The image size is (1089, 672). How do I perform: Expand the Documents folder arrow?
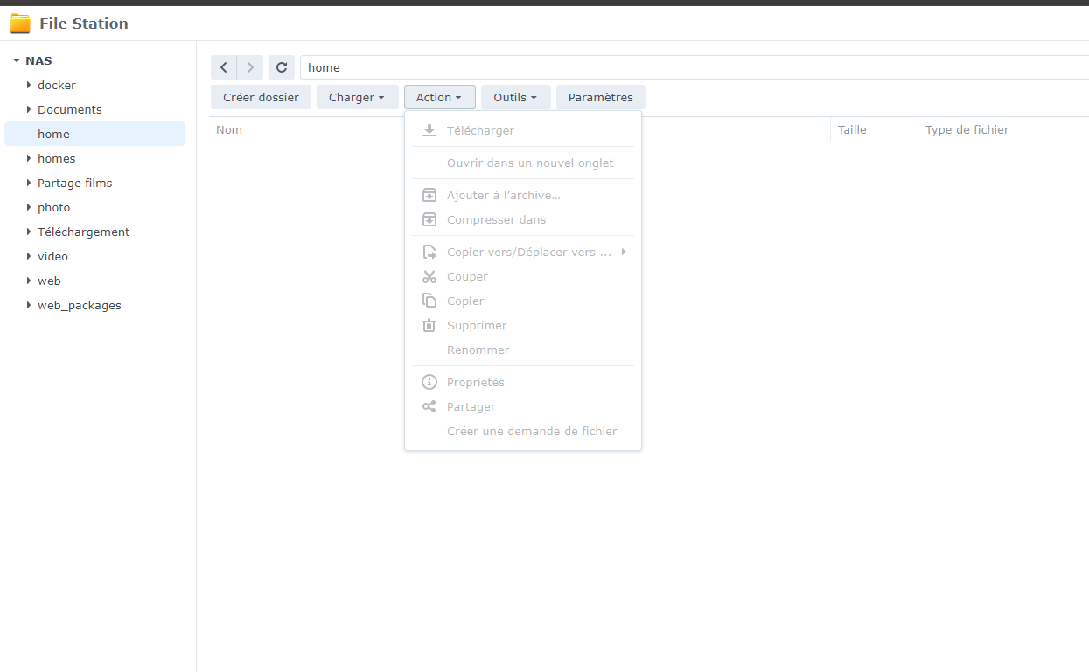(29, 109)
